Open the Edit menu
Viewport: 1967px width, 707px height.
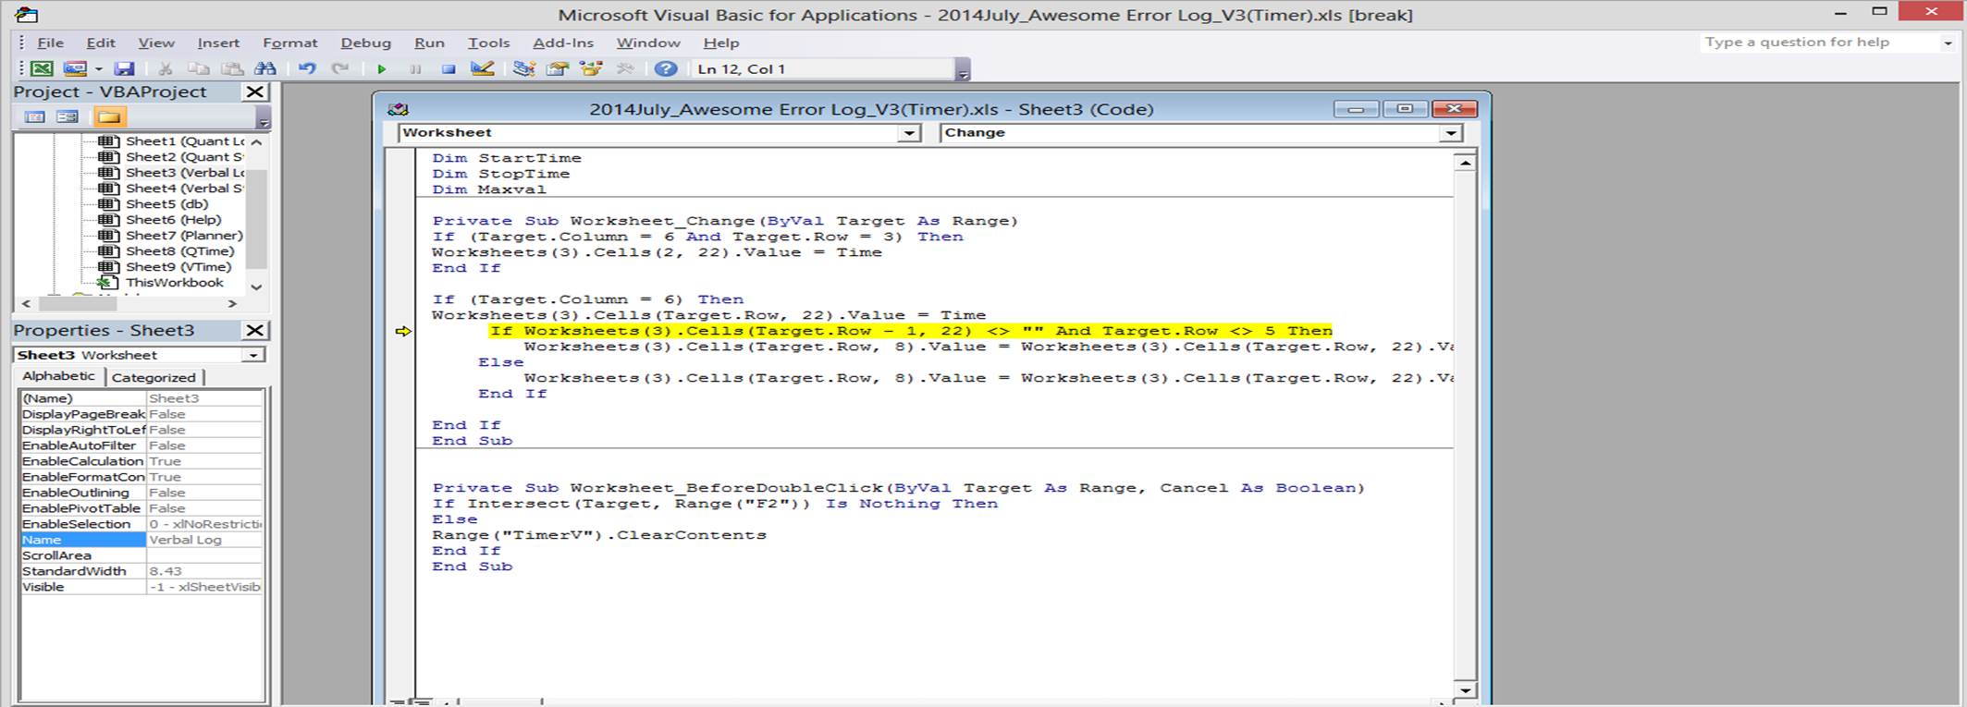101,43
